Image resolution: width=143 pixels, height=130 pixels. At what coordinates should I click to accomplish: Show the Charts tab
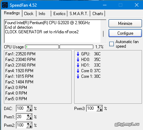(x=98, y=14)
